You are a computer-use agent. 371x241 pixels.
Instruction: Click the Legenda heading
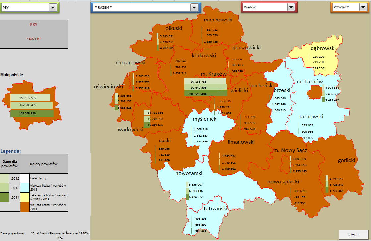tap(10, 151)
